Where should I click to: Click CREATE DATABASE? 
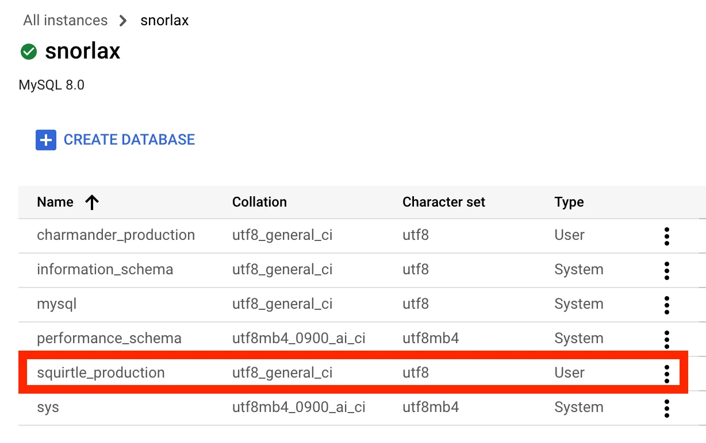tap(129, 139)
